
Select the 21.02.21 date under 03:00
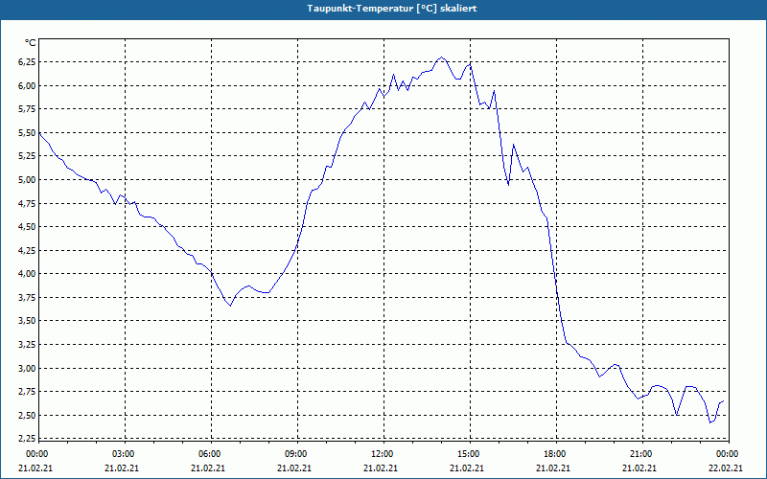[122, 468]
